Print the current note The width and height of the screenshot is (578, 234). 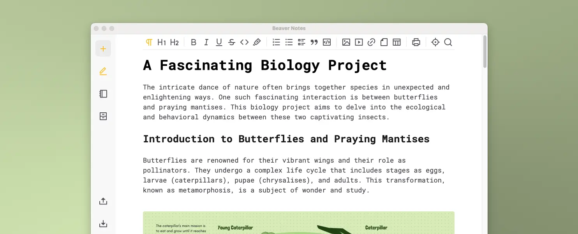coord(416,42)
